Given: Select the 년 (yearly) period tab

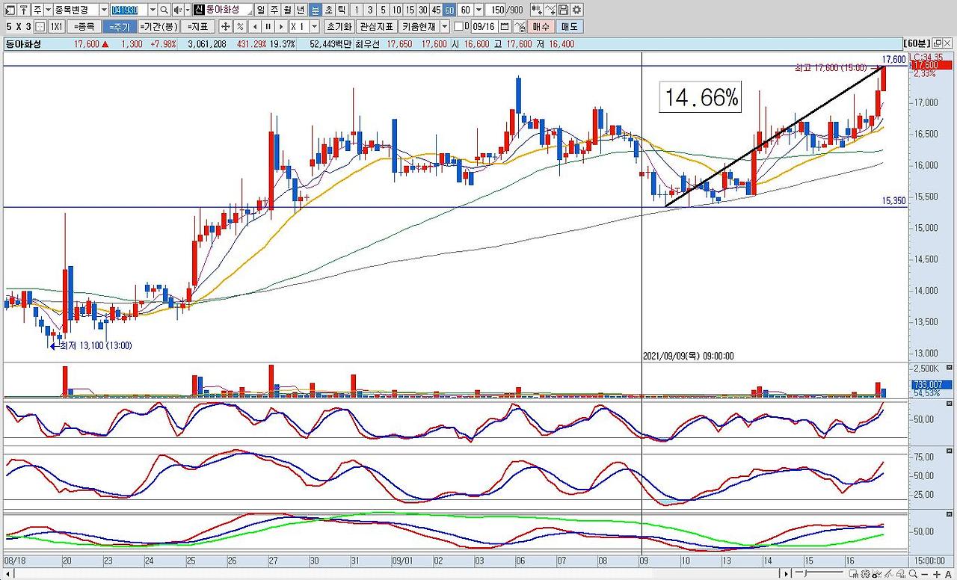Looking at the screenshot, I should [x=301, y=10].
